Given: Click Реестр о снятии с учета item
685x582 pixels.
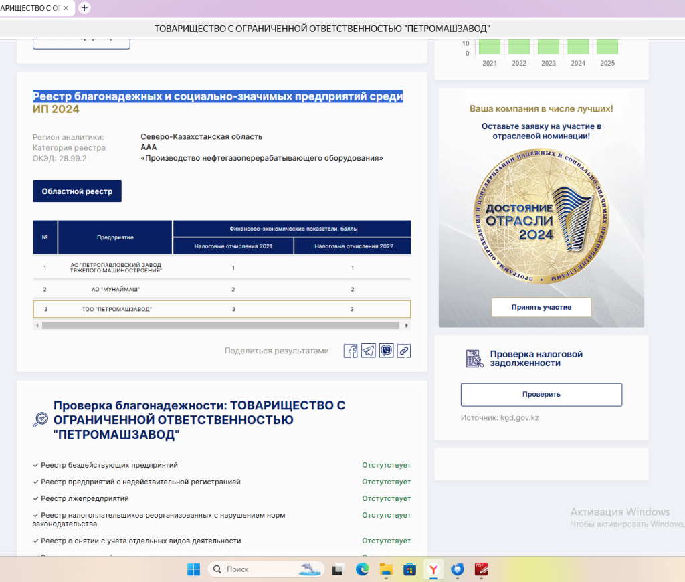Looking at the screenshot, I should 141,541.
